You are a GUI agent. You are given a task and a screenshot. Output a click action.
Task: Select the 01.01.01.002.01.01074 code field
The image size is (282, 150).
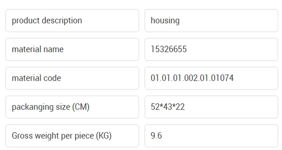(211, 78)
